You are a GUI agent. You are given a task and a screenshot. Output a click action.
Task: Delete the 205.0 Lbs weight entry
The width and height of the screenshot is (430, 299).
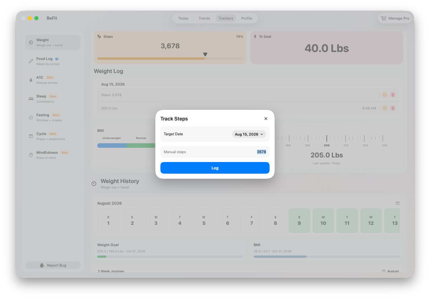393,108
